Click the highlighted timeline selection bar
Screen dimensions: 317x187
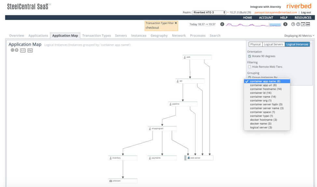275,25
